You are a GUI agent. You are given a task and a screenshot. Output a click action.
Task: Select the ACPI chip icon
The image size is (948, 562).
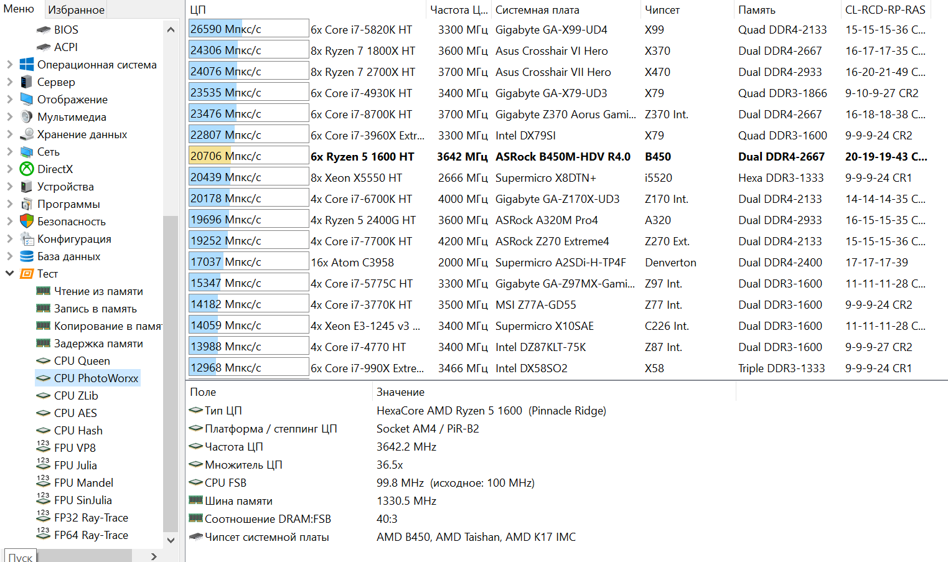pyautogui.click(x=44, y=47)
